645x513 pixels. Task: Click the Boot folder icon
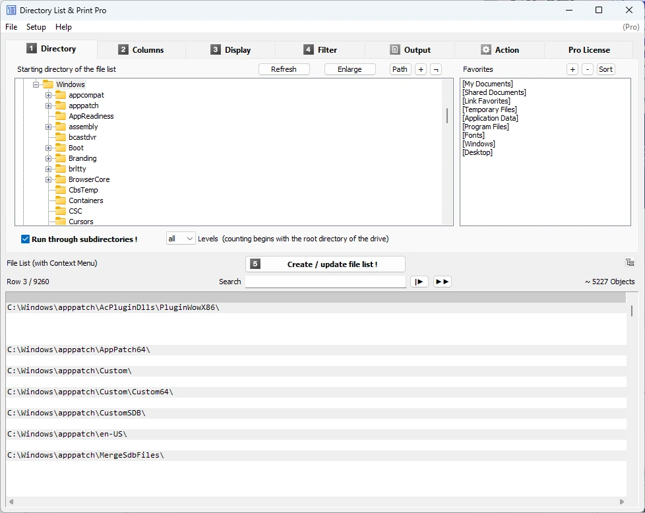[61, 148]
